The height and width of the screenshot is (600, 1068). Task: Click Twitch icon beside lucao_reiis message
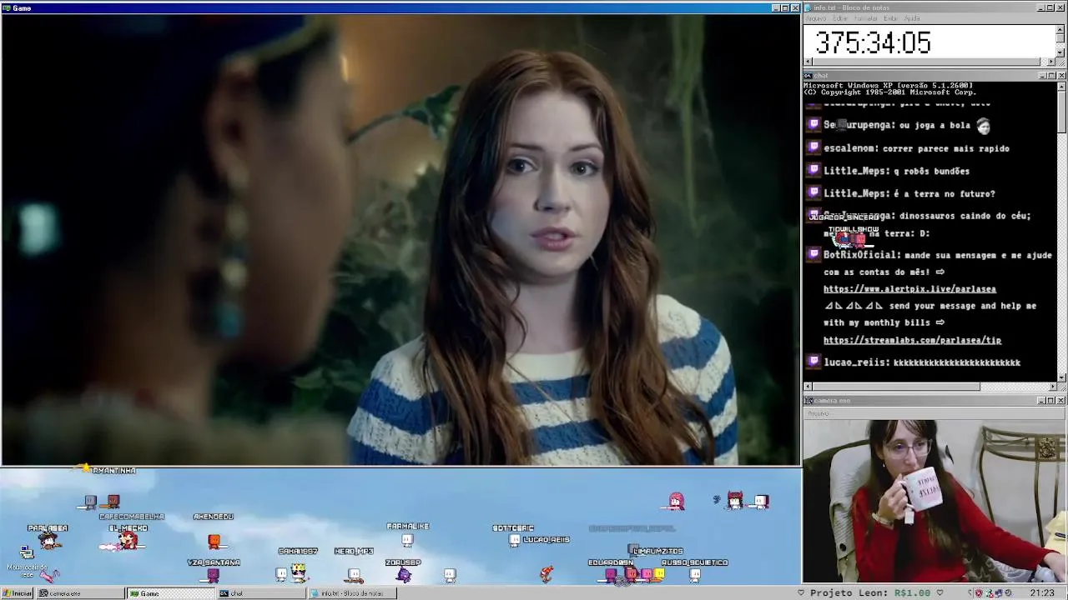(814, 362)
